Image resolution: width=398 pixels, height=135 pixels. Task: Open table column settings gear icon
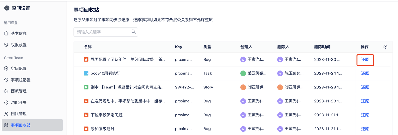[386, 47]
